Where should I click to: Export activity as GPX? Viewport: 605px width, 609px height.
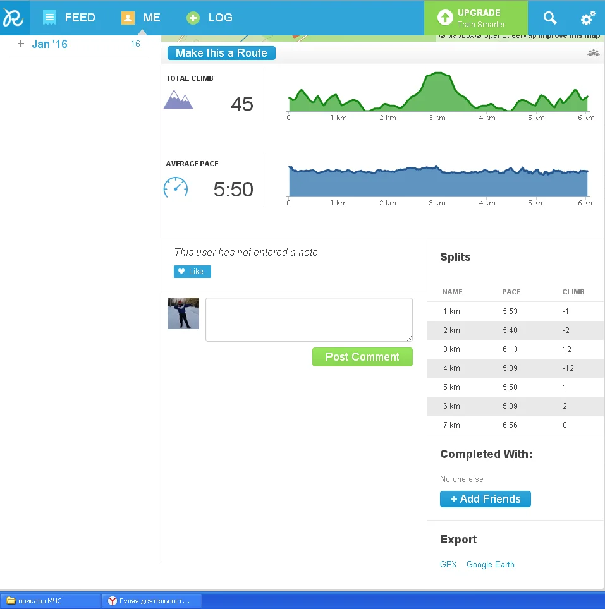[x=448, y=565]
